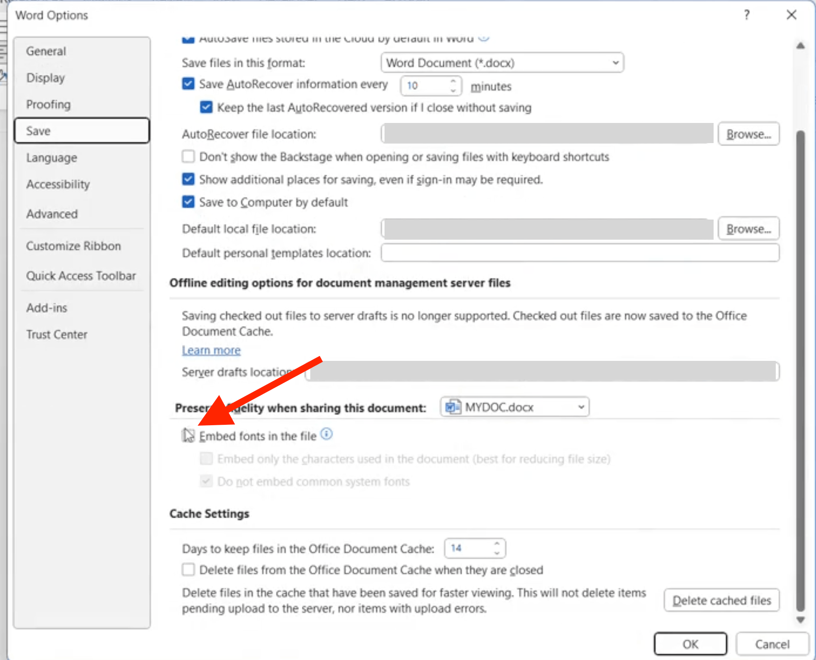Toggle Save AutoRecover information every checkbox

[188, 84]
